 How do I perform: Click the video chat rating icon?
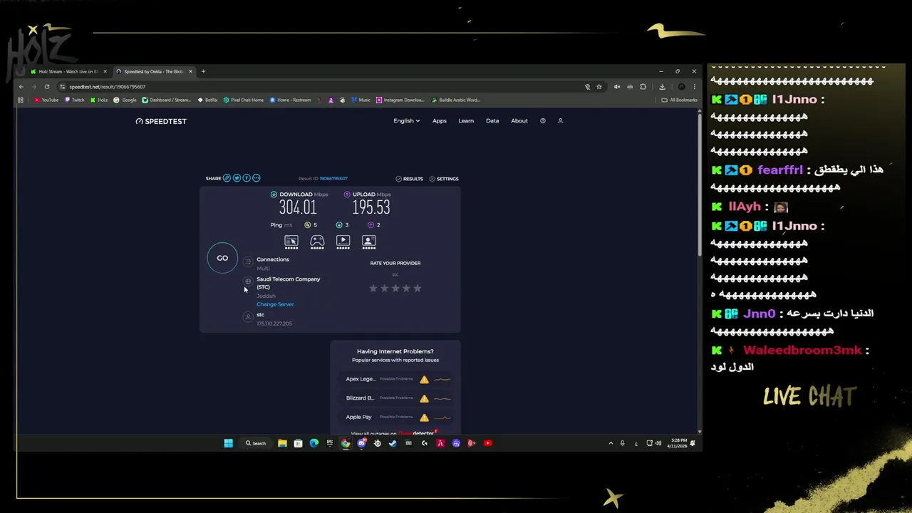(368, 242)
